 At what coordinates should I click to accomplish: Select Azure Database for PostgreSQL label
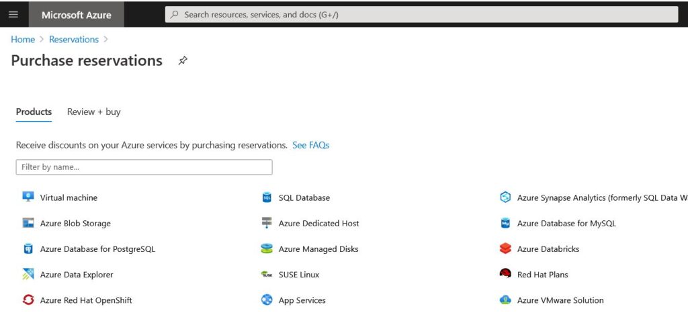[98, 248]
